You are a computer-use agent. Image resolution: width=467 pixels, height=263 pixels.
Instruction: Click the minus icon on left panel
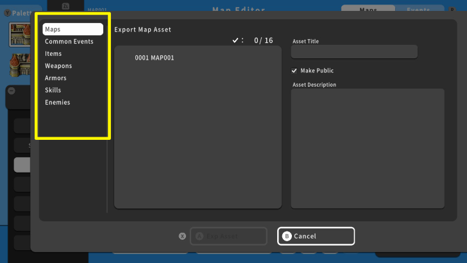pos(12,90)
